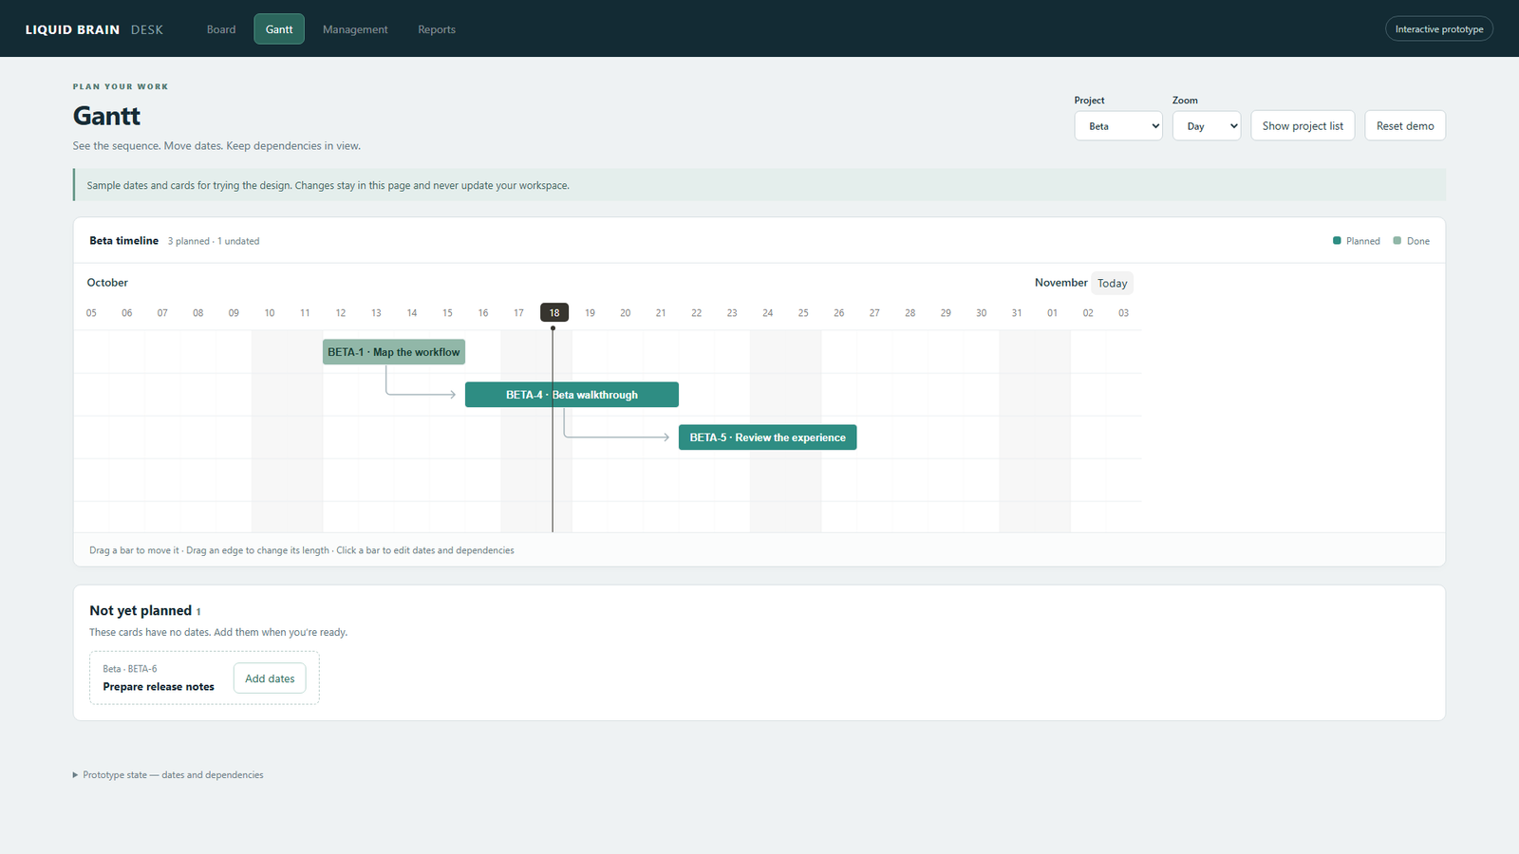The image size is (1519, 854).
Task: Click the Planned legend color swatch
Action: coord(1337,241)
